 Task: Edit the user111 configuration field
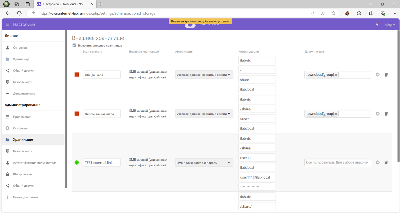pos(257,158)
